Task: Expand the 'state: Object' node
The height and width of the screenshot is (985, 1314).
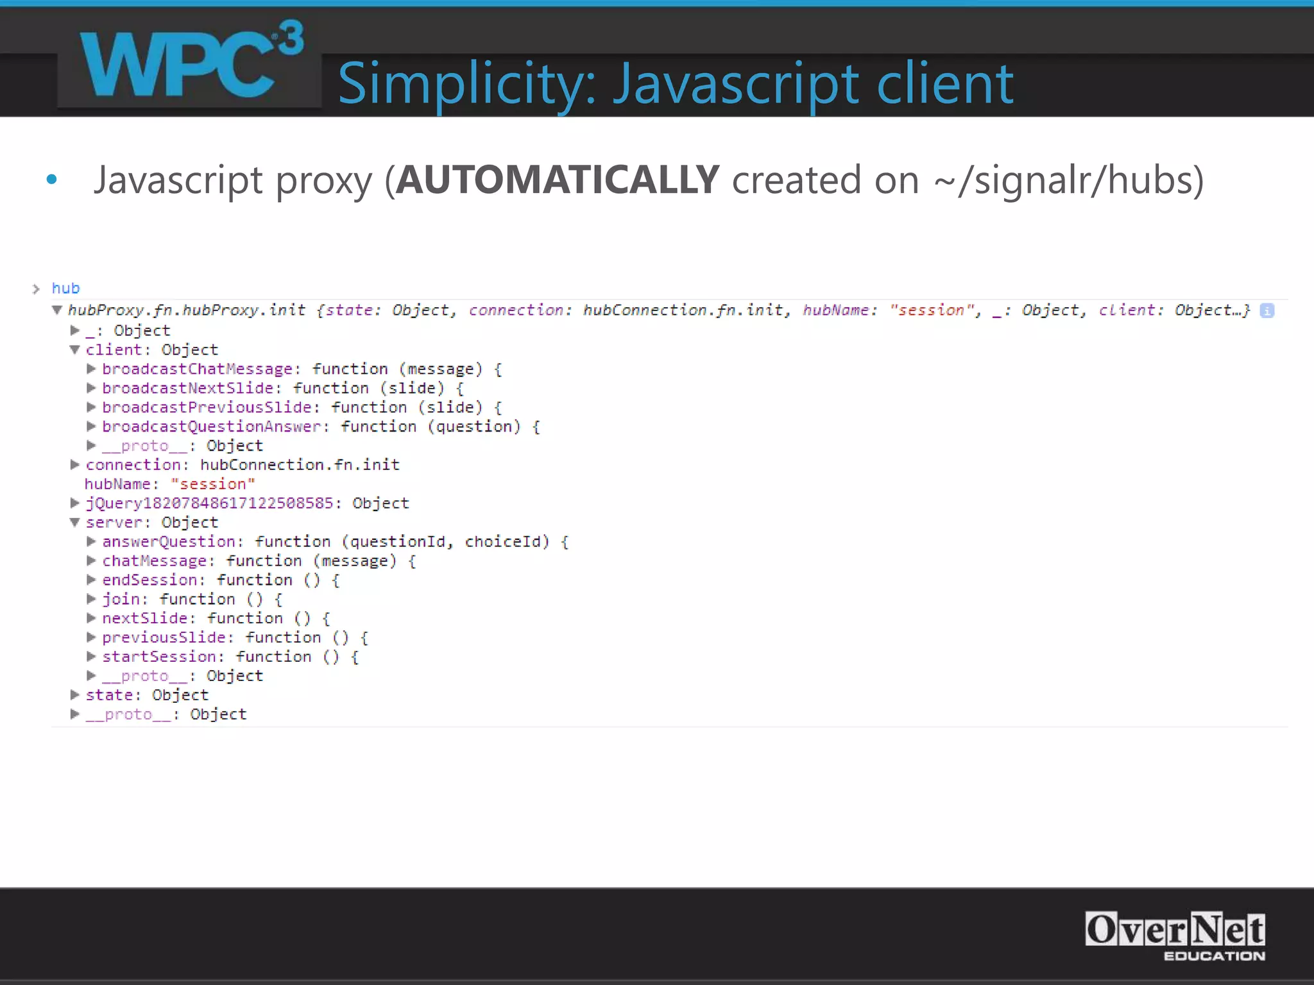Action: [74, 695]
